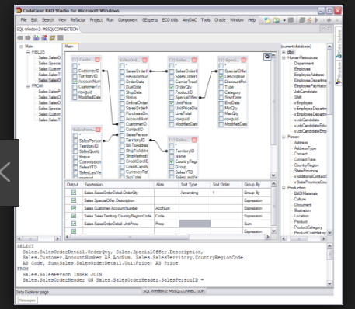Check the CustomerID field checkbox

point(75,71)
